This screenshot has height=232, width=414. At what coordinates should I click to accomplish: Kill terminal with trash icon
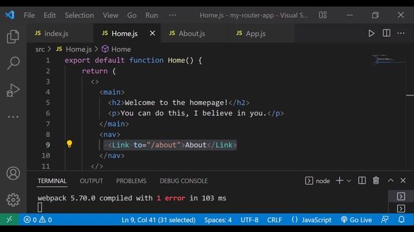(x=376, y=180)
